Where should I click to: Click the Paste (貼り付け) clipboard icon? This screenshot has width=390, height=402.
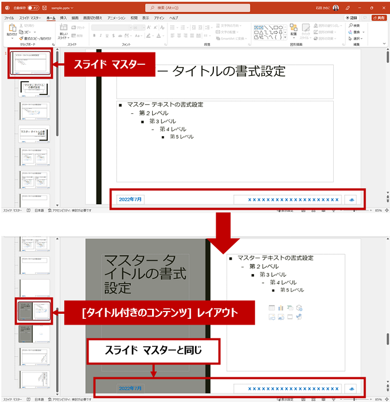pos(11,29)
